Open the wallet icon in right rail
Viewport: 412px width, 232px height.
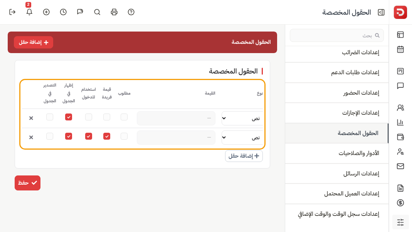pyautogui.click(x=400, y=137)
